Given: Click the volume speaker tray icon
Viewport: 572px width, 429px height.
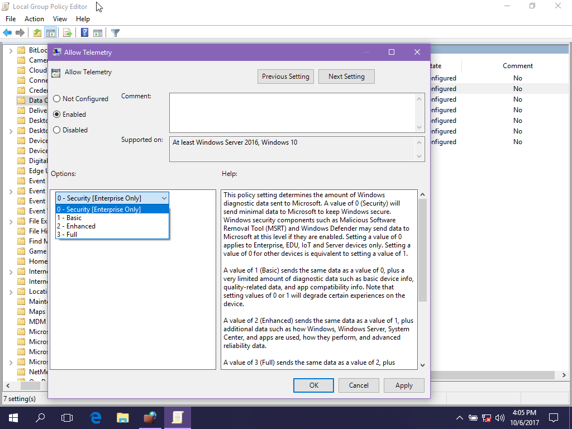Looking at the screenshot, I should tap(500, 418).
